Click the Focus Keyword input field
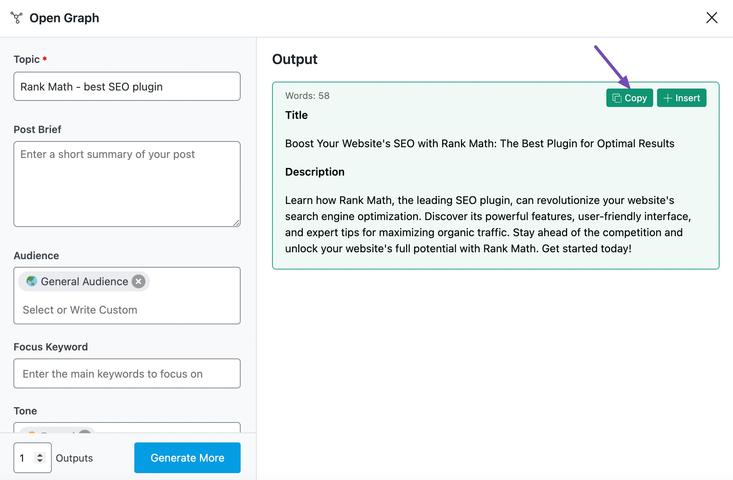 (x=127, y=374)
